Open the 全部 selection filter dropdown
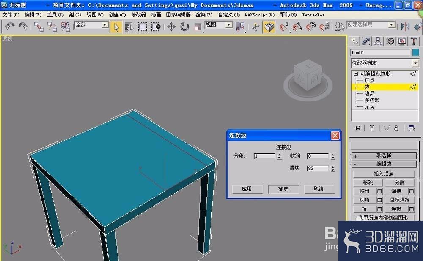 point(104,25)
